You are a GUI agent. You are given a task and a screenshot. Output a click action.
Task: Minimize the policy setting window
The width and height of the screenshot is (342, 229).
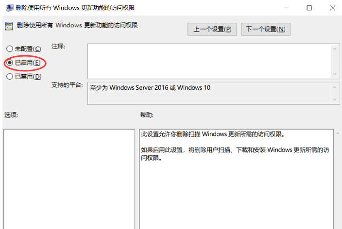[x=288, y=8]
